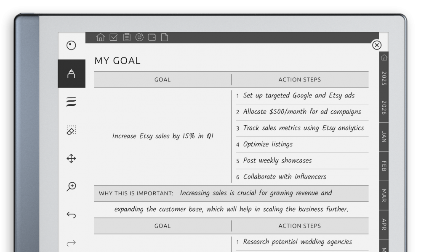This screenshot has width=421, height=252.
Task: Open the blank page icon
Action: point(165,37)
